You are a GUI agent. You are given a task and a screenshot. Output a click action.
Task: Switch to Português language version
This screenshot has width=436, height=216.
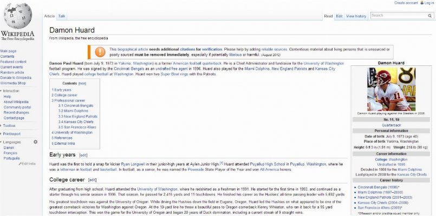coord(12,158)
